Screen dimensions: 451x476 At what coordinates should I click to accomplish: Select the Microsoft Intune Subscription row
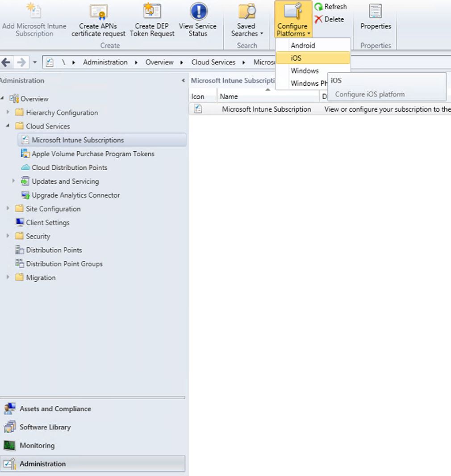tap(320, 109)
